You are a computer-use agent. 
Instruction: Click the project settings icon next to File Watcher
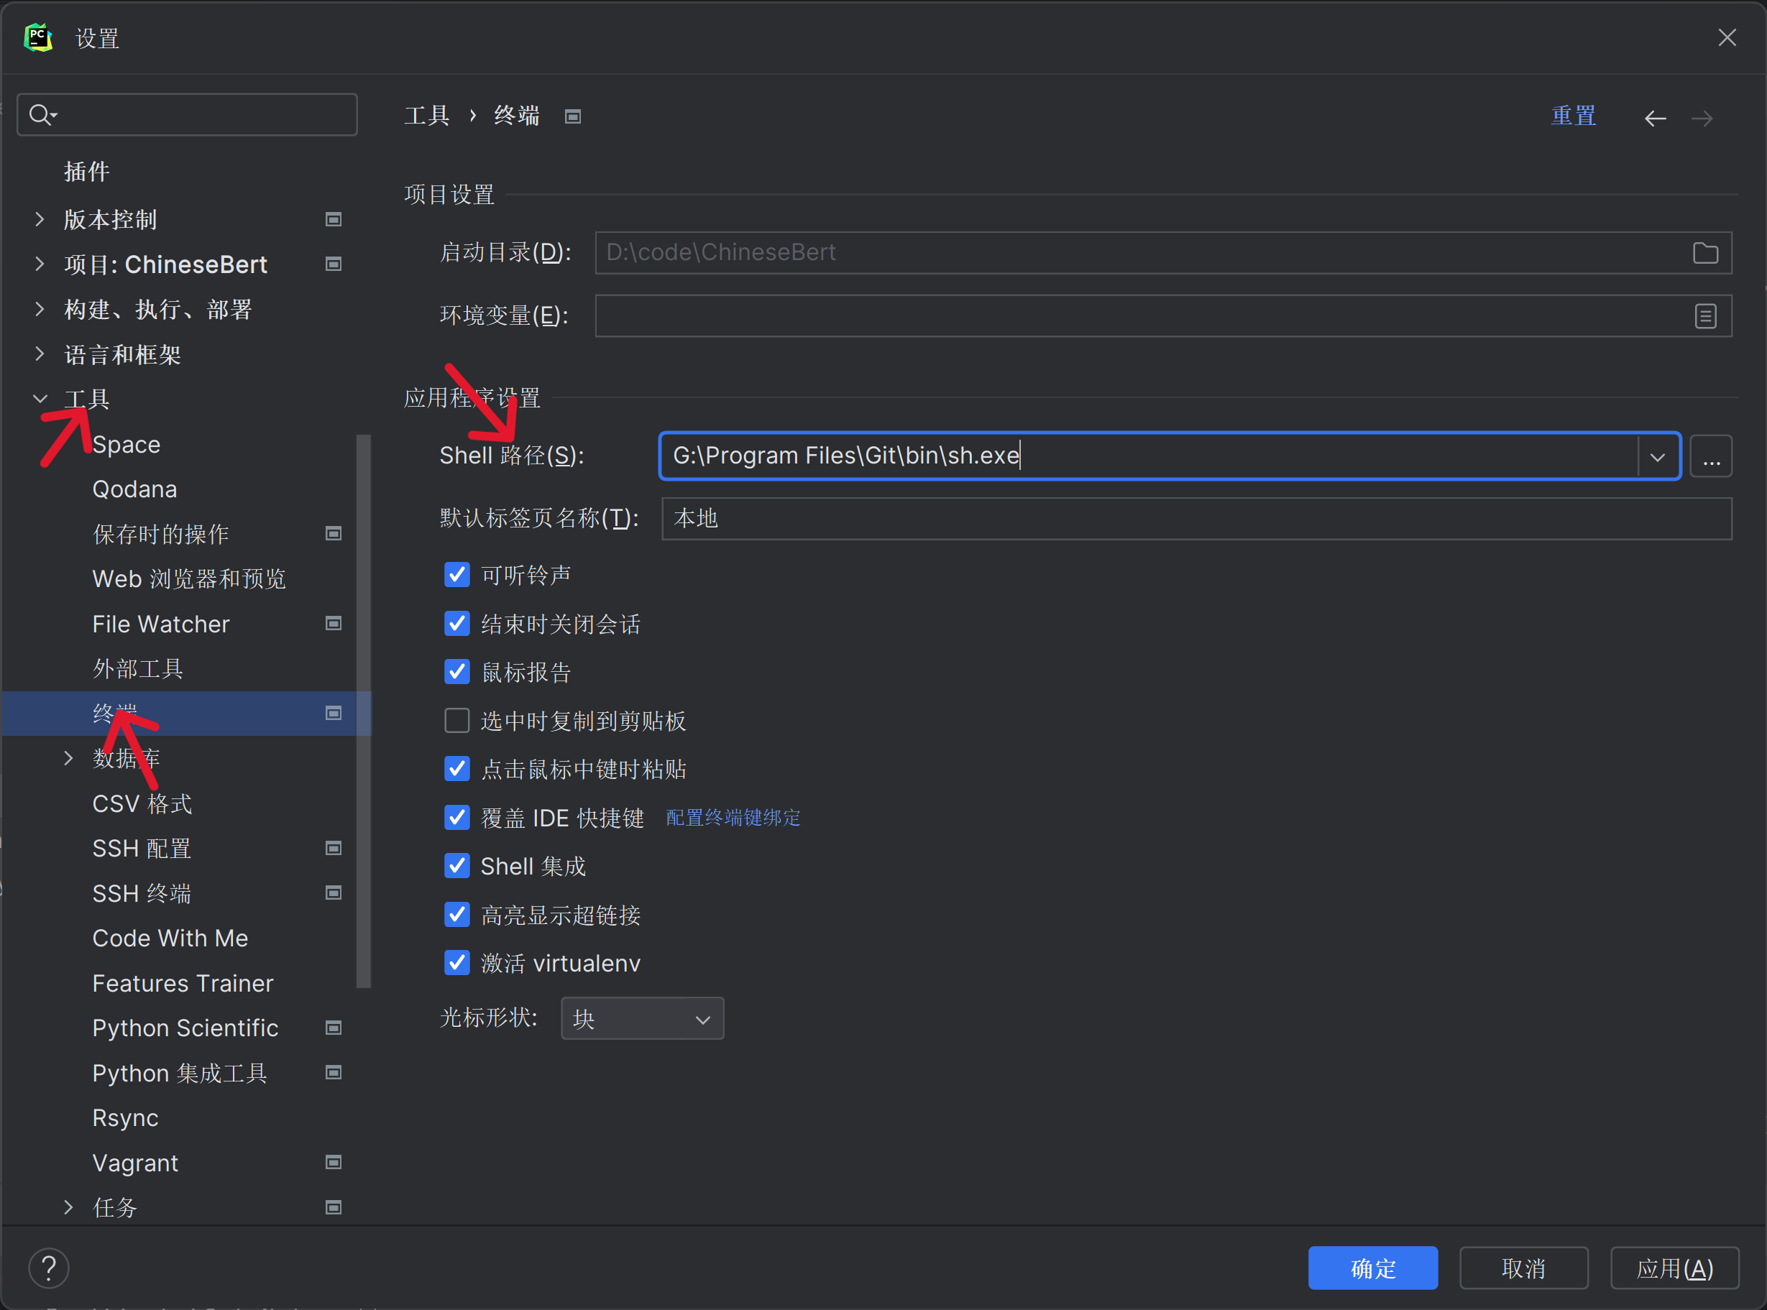pos(333,623)
